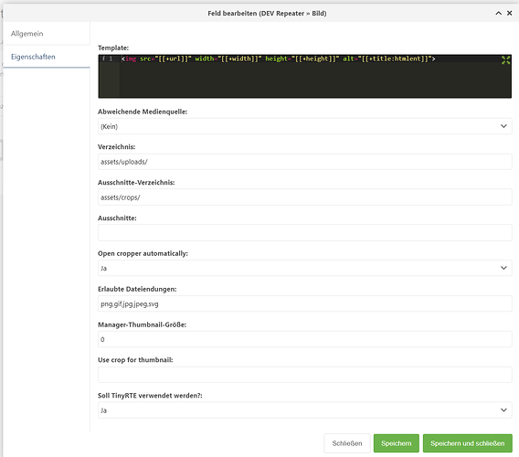Click the dialog title 'Feld bearbeiten (DEV Repeater » Bild)'
519x457 pixels.
coord(267,13)
